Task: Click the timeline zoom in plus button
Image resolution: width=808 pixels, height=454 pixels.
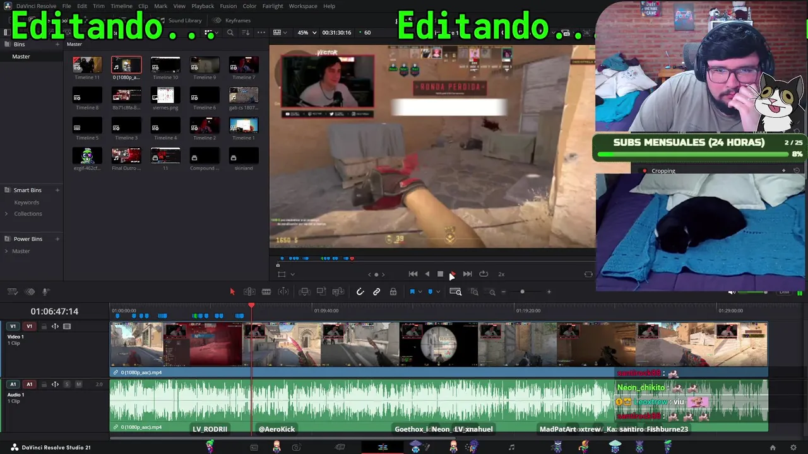Action: tap(549, 292)
